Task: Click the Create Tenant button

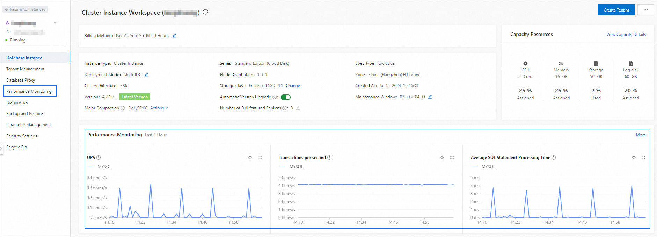Action: tap(616, 10)
